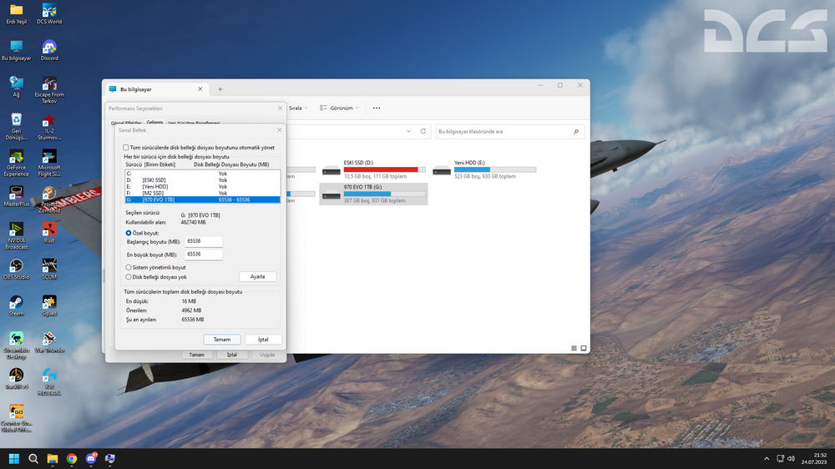Click Tamam in Performans Seçenekleri dialog
Viewport: 835px width, 469px height.
[x=196, y=355]
